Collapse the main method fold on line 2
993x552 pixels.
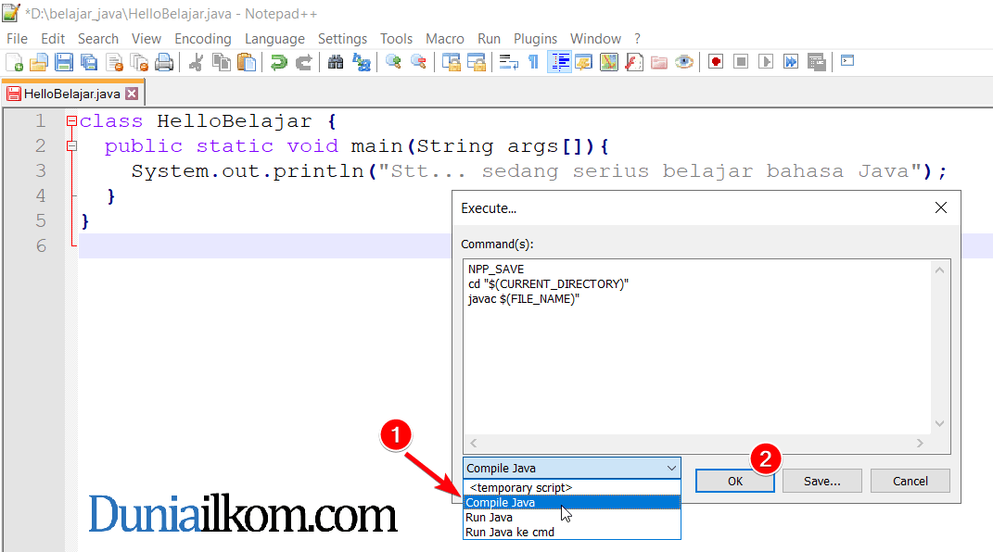point(71,146)
